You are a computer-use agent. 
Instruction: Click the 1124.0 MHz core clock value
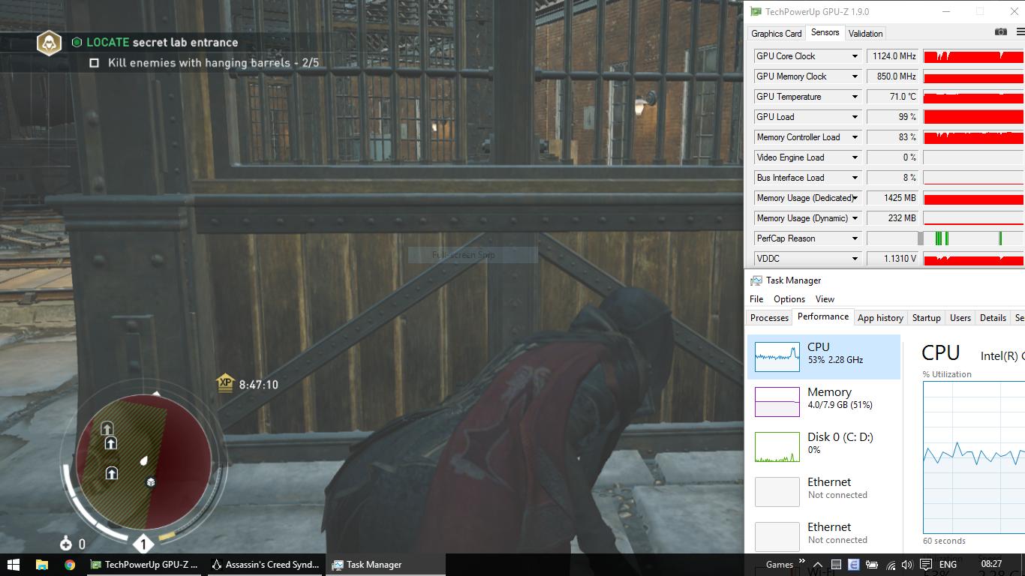click(x=893, y=56)
